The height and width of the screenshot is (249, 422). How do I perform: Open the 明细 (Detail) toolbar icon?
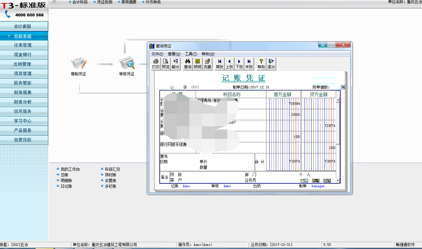pyautogui.click(x=197, y=63)
